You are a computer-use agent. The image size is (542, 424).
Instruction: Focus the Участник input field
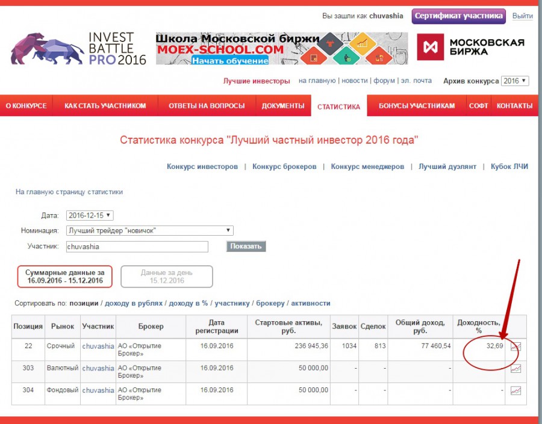(x=137, y=247)
